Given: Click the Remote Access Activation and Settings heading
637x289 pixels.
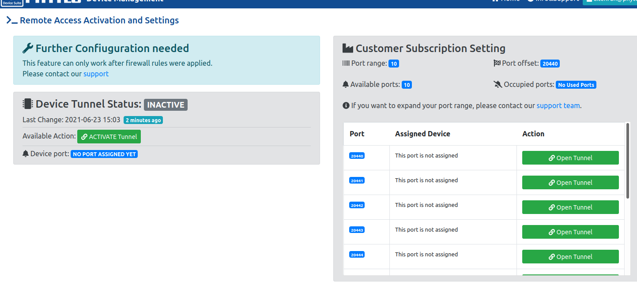Looking at the screenshot, I should [x=99, y=20].
